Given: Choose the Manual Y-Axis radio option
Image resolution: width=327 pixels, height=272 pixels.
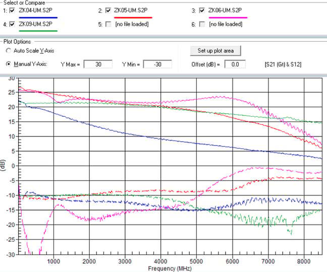Looking at the screenshot, I should (9, 64).
